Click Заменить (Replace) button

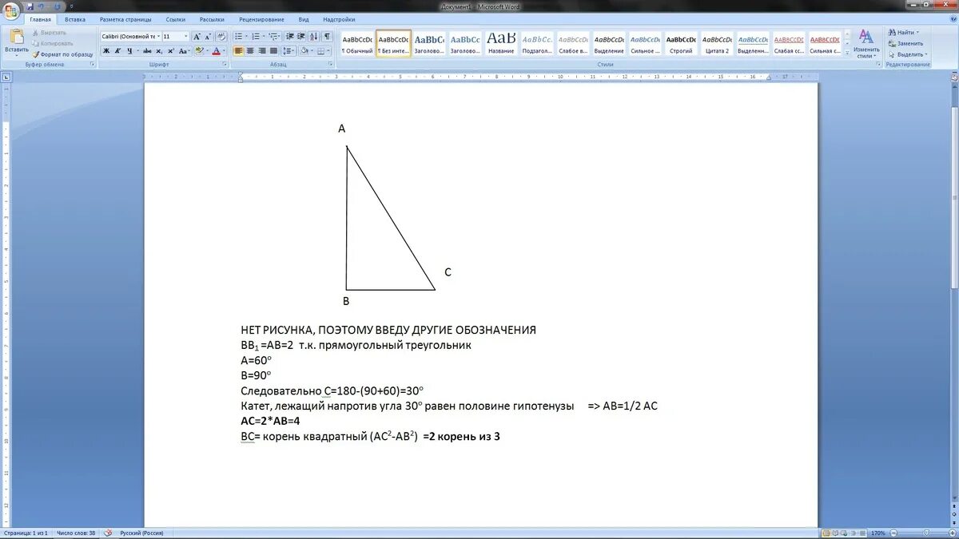tap(905, 44)
